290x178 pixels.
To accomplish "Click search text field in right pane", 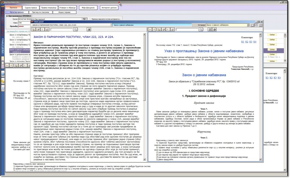I will coord(187,30).
